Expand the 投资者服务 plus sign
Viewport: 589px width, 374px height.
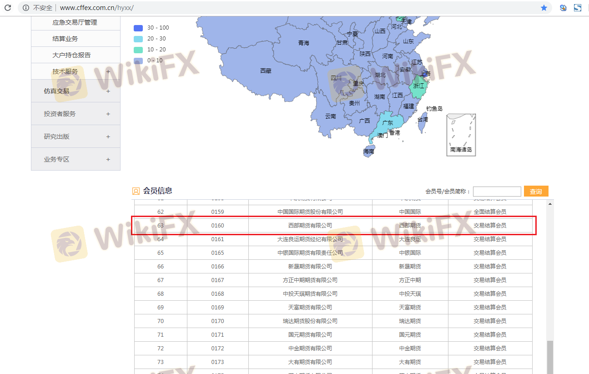coord(108,114)
